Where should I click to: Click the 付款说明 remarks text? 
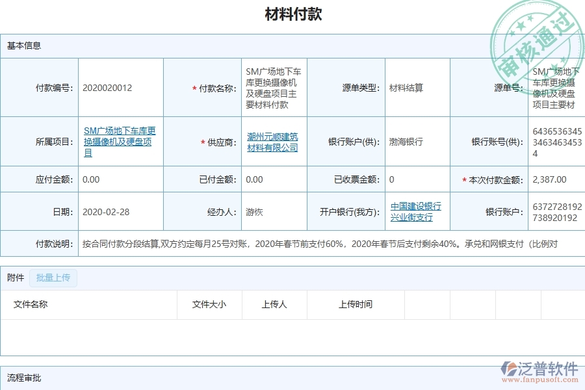tap(292, 243)
